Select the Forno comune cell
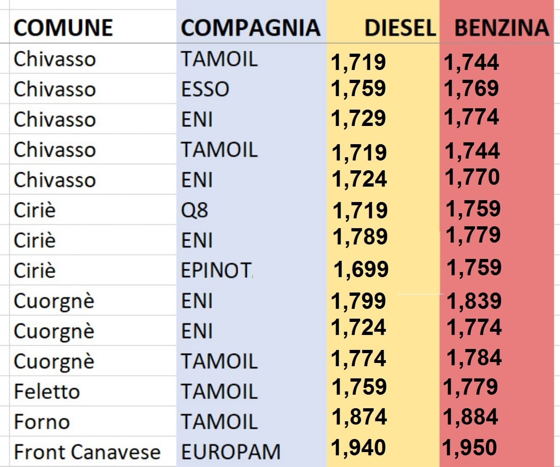The height and width of the screenshot is (467, 560). coord(42,422)
